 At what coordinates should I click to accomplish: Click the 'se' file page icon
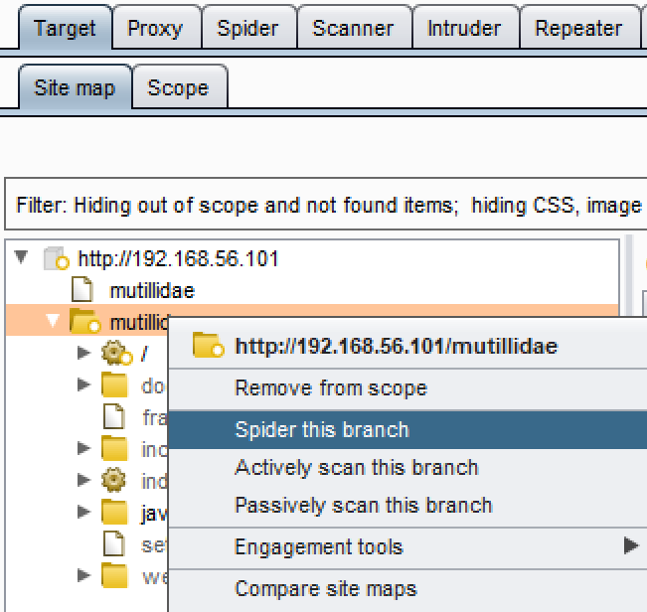(x=114, y=543)
